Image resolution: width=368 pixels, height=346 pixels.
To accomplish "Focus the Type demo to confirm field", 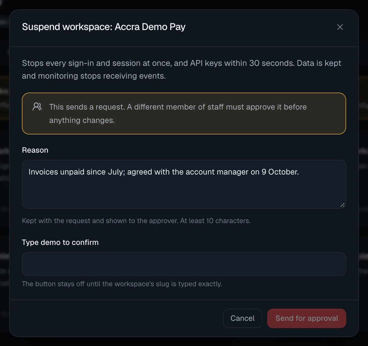I will [184, 264].
